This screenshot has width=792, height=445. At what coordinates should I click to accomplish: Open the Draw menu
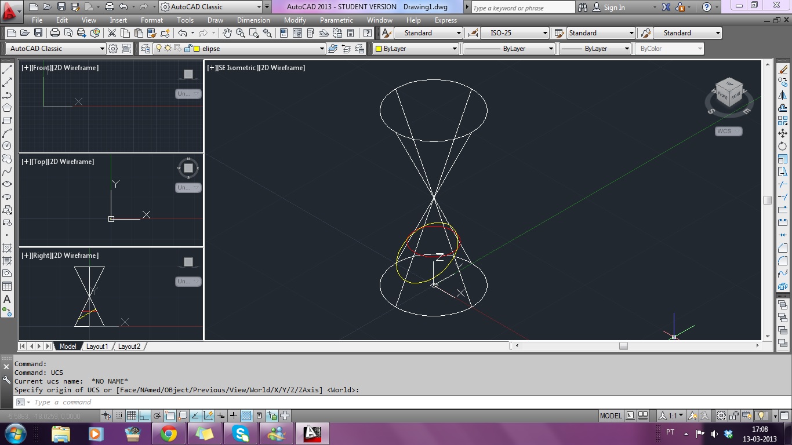215,20
